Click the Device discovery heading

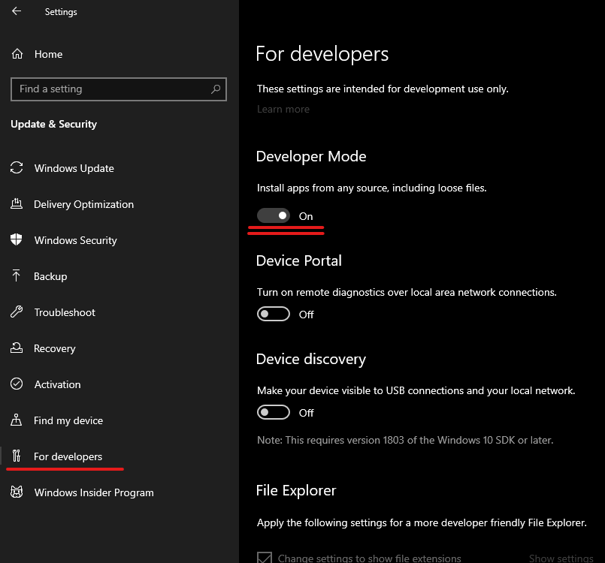tap(310, 359)
